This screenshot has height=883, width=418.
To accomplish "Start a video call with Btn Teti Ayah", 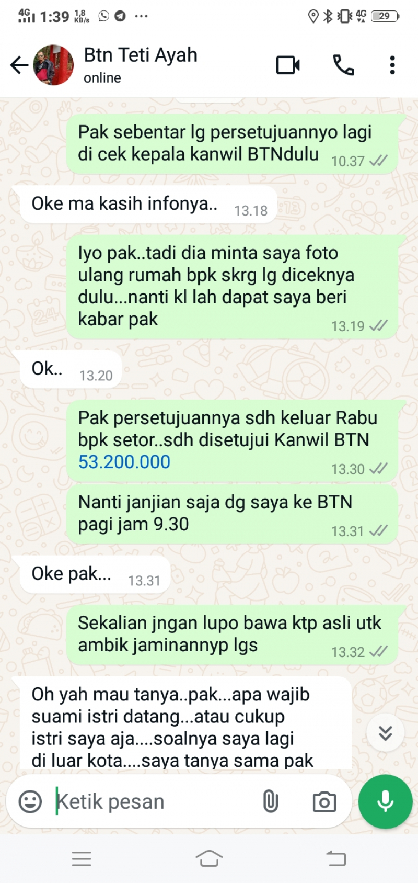I will 288,65.
